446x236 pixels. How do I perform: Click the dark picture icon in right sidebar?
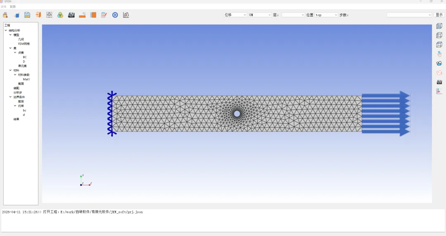[x=439, y=82]
